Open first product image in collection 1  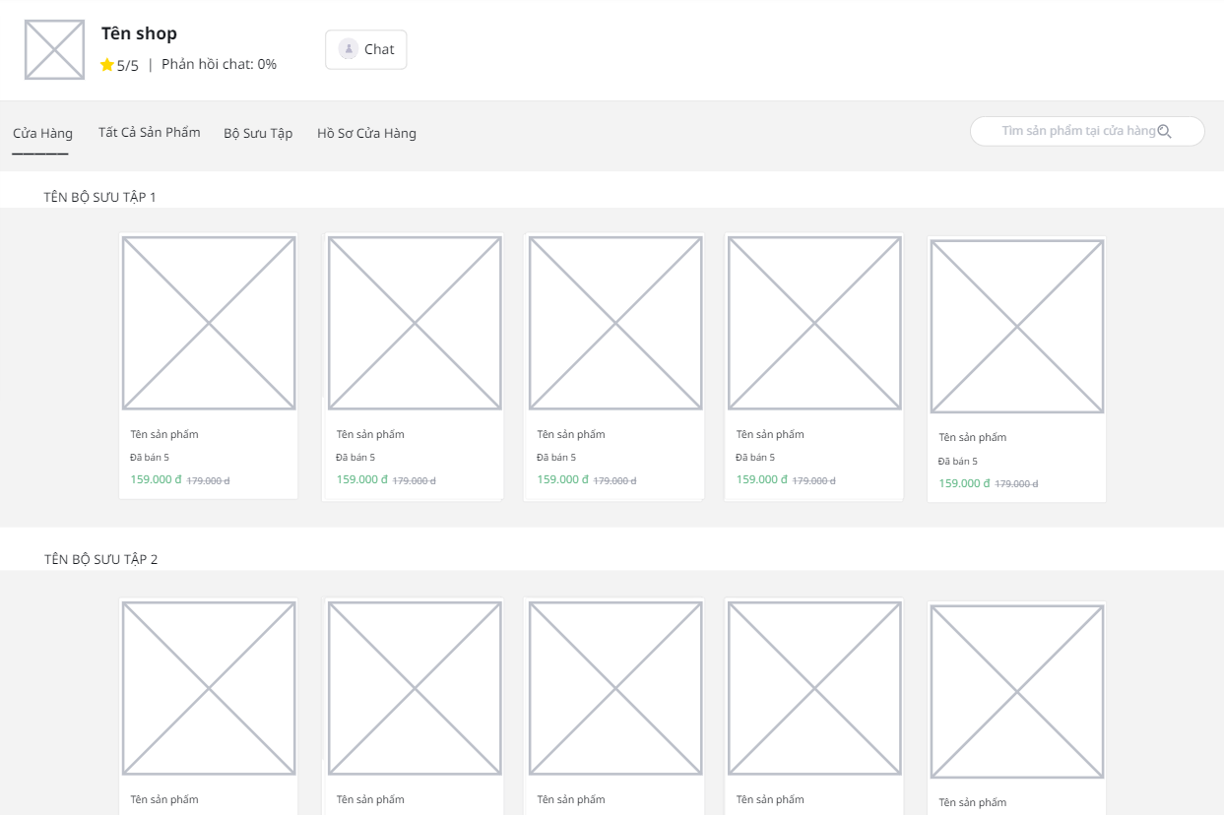click(x=209, y=323)
